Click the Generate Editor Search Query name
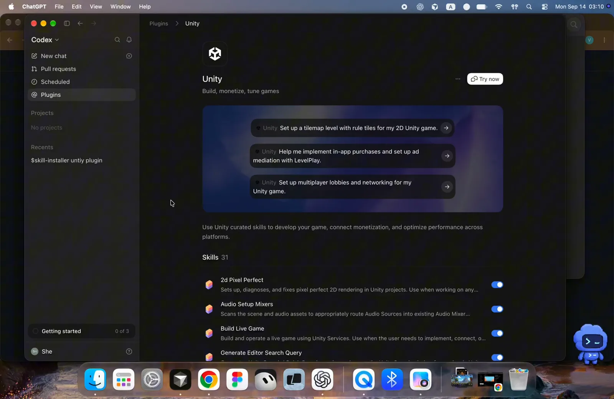This screenshot has height=399, width=614. [261, 353]
